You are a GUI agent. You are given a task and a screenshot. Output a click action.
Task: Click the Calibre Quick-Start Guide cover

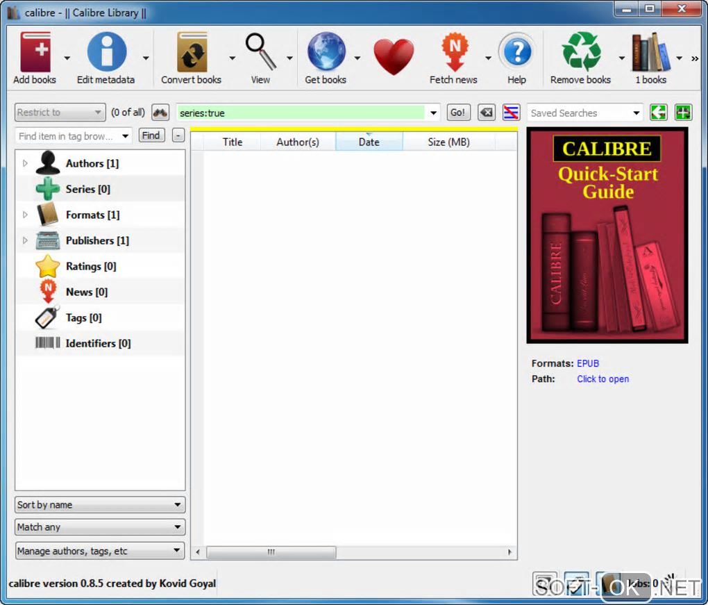(607, 235)
